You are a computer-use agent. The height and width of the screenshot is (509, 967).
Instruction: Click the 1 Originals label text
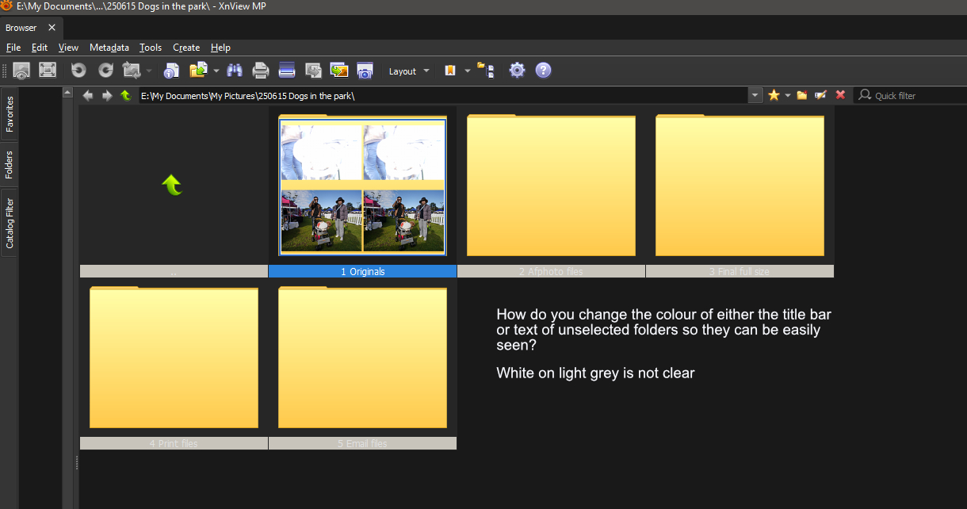(363, 271)
